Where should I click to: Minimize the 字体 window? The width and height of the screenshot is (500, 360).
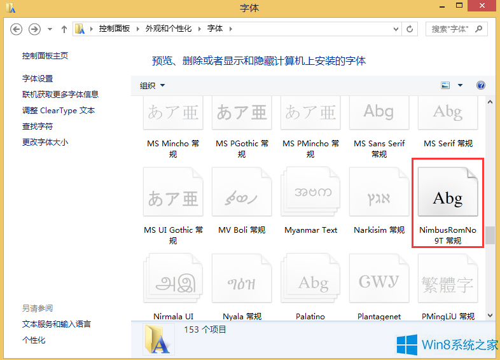click(x=442, y=6)
